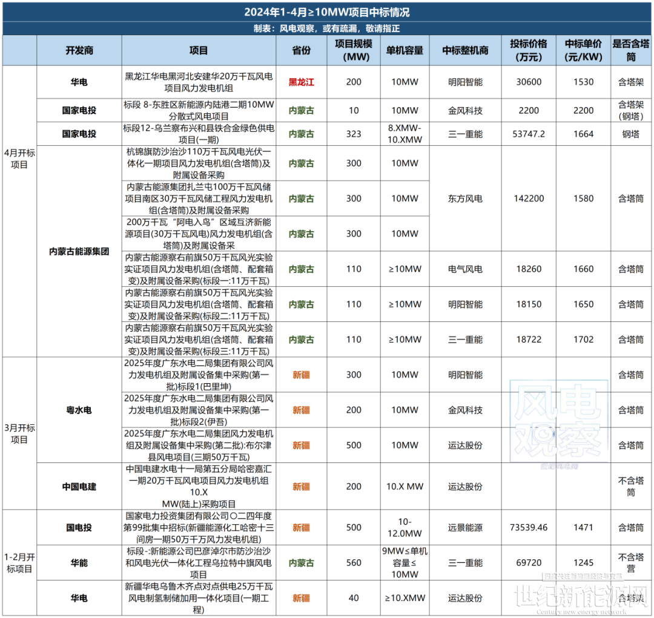This screenshot has width=654, height=618.
Task: Click project 200万千瓦“阿电入乌”区域互济
Action: (x=199, y=234)
